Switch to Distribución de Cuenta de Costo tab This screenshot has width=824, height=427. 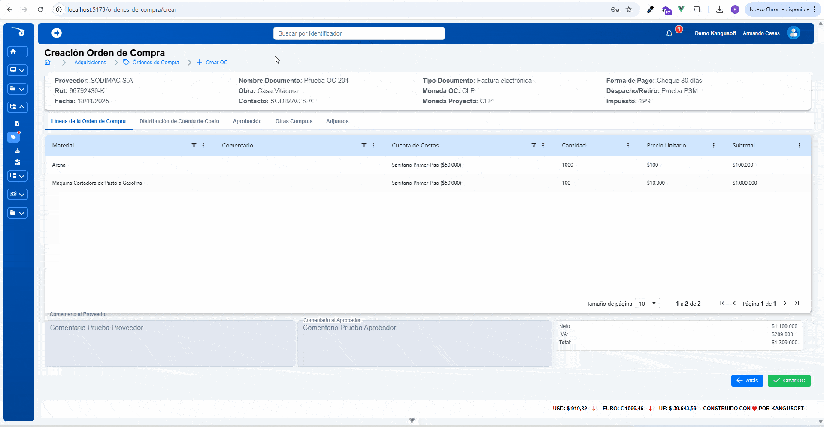179,121
